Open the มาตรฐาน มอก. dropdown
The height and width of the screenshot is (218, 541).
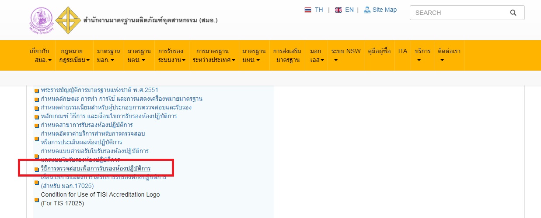point(108,55)
